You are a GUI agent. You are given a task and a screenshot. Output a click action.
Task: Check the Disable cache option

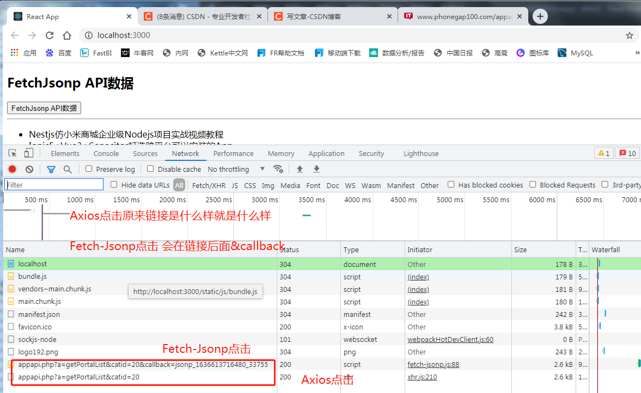(150, 169)
